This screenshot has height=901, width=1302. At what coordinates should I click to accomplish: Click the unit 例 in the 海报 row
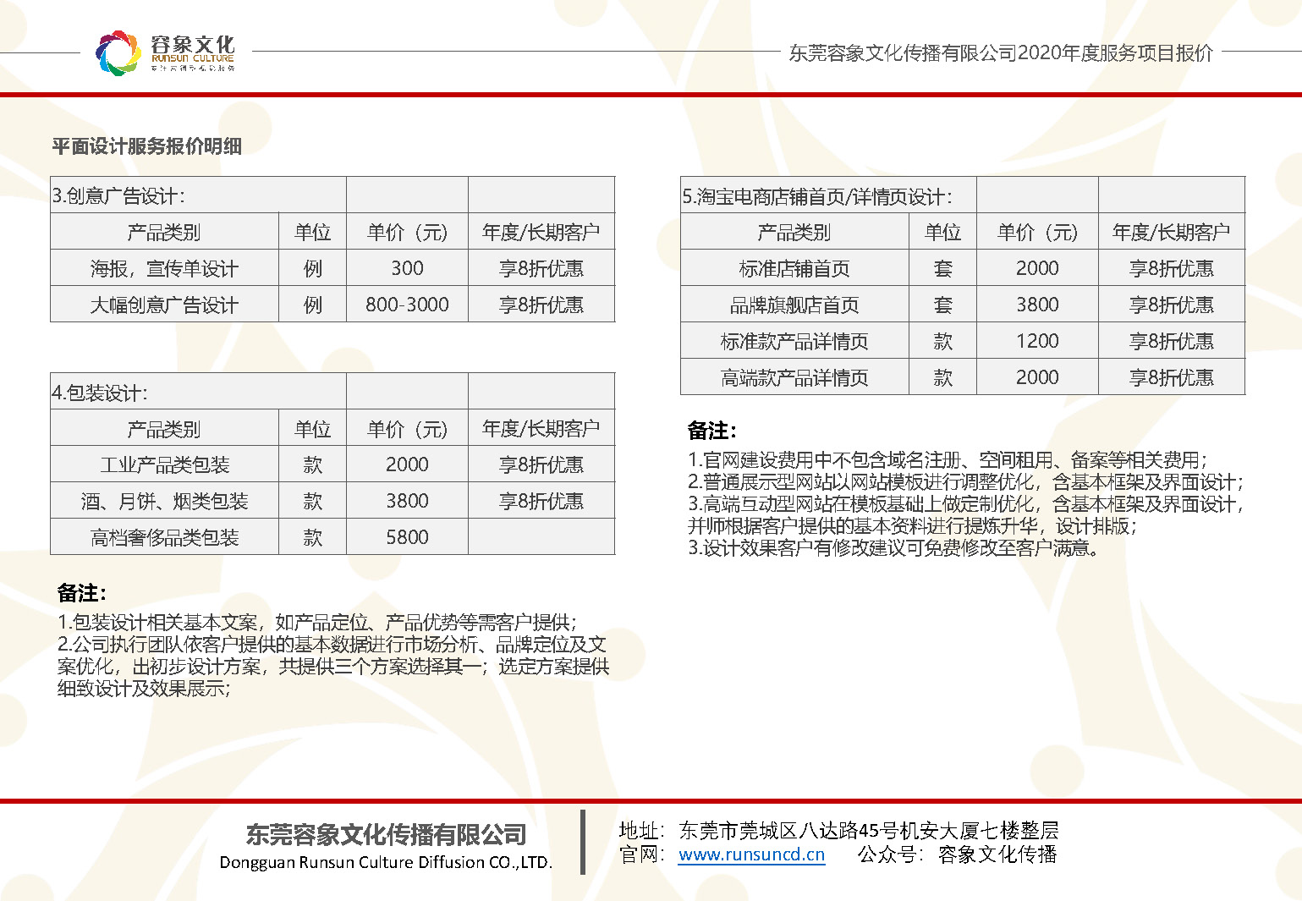313,269
